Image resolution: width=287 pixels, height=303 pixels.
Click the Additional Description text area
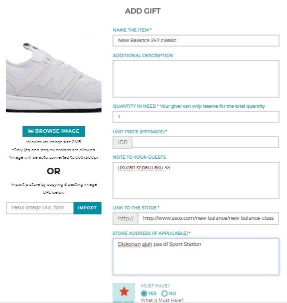coord(196,79)
